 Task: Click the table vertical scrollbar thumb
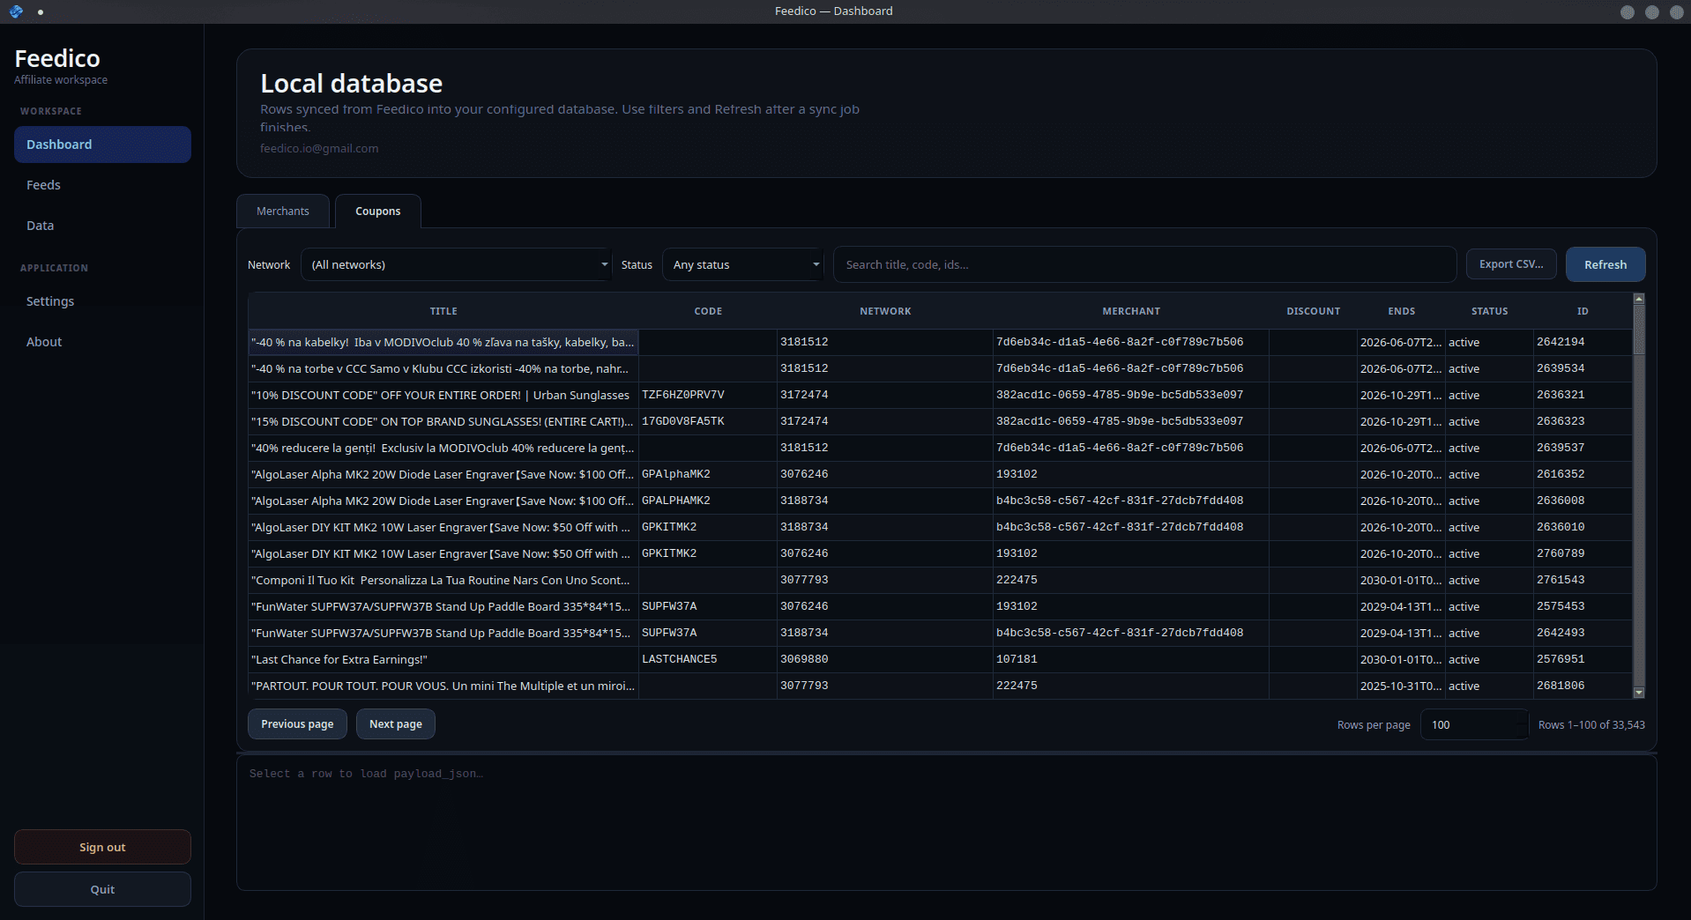[x=1639, y=330]
